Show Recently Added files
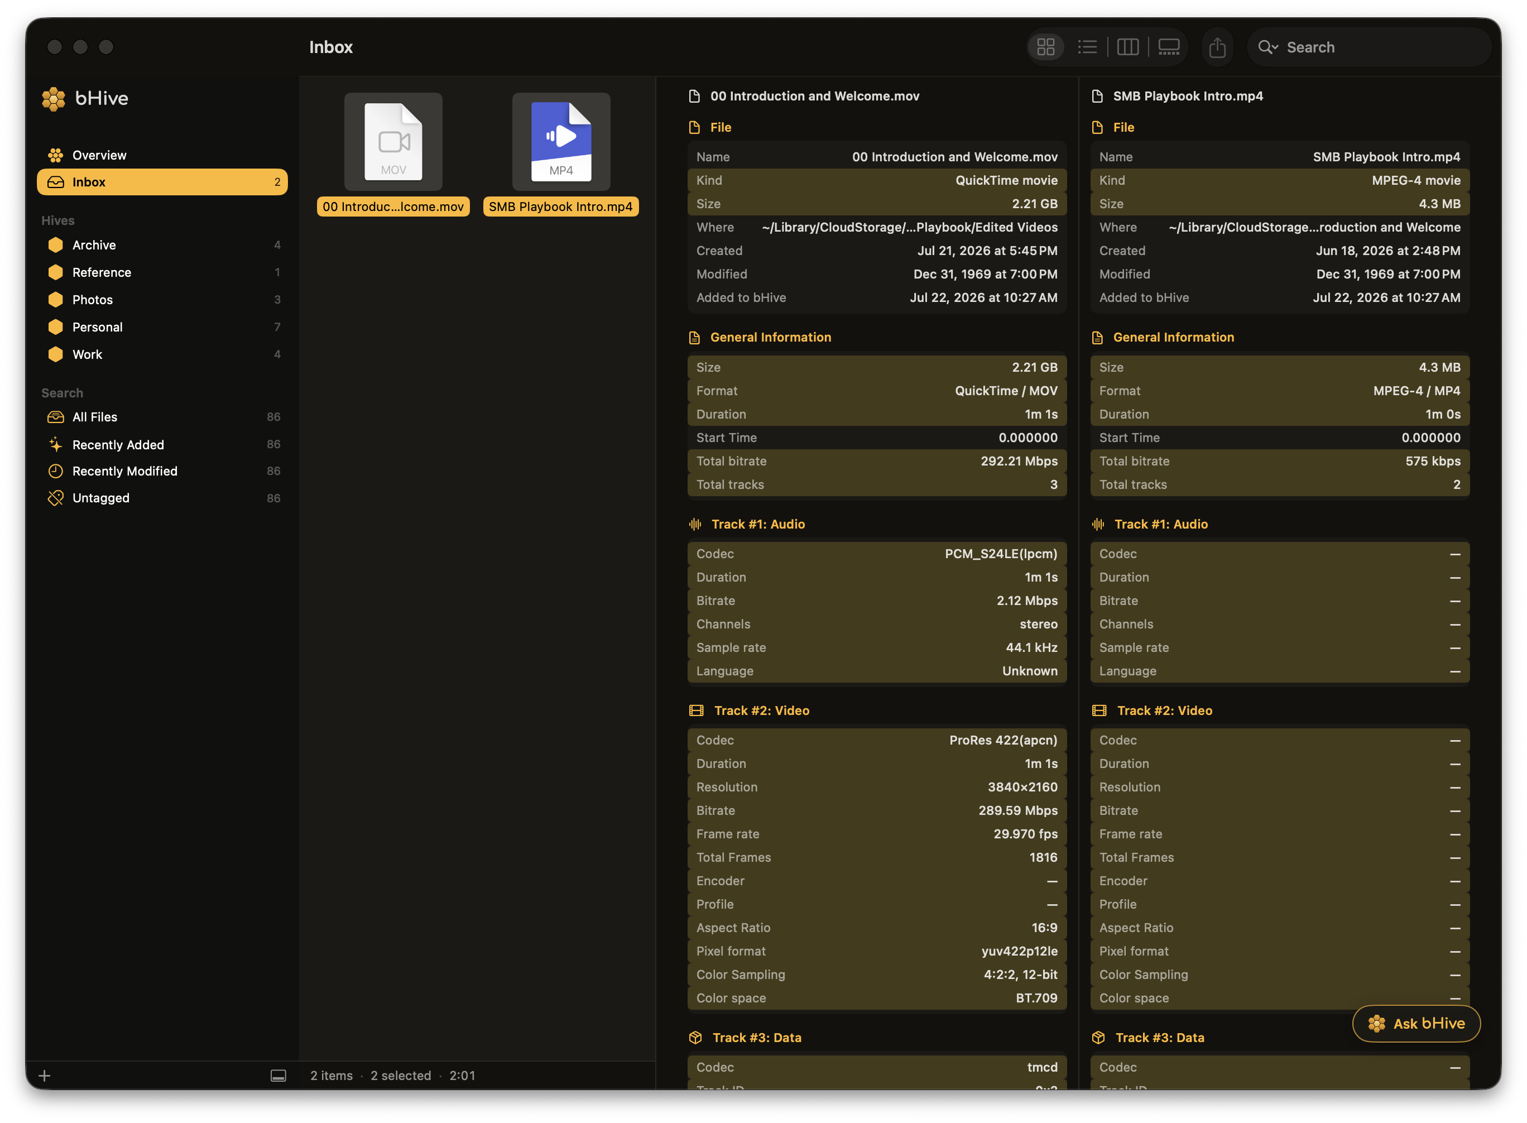The height and width of the screenshot is (1123, 1527). [x=162, y=445]
